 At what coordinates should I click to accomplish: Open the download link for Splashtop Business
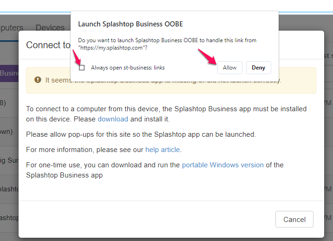[113, 119]
